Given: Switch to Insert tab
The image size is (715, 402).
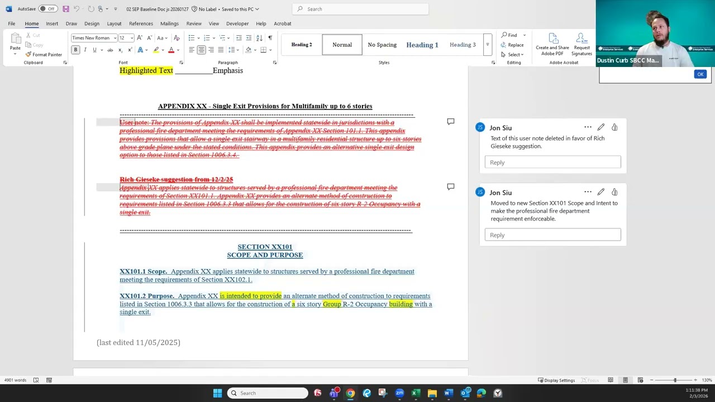Looking at the screenshot, I should [52, 23].
